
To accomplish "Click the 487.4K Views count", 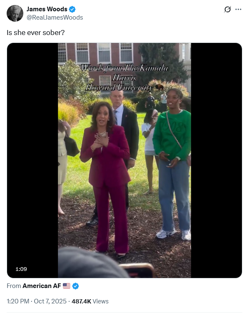I will (90, 301).
